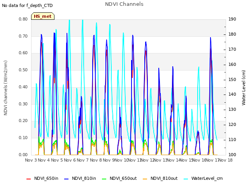Click the 150 right axis tick label

(x=232, y=80)
